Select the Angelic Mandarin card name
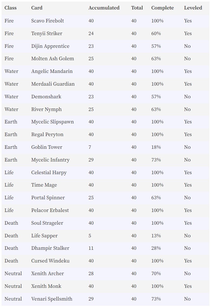Screen dimensions: 211x307 (x=52, y=71)
